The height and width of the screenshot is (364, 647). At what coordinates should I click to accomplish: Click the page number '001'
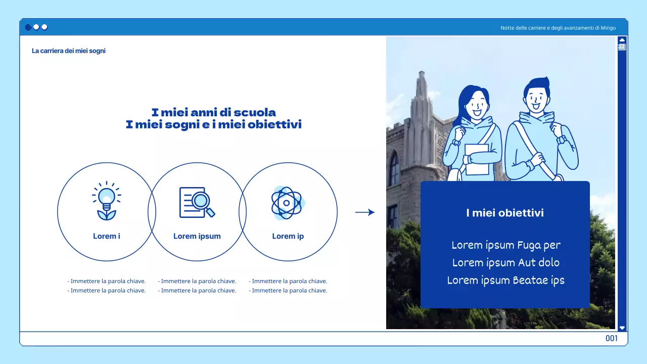click(612, 338)
